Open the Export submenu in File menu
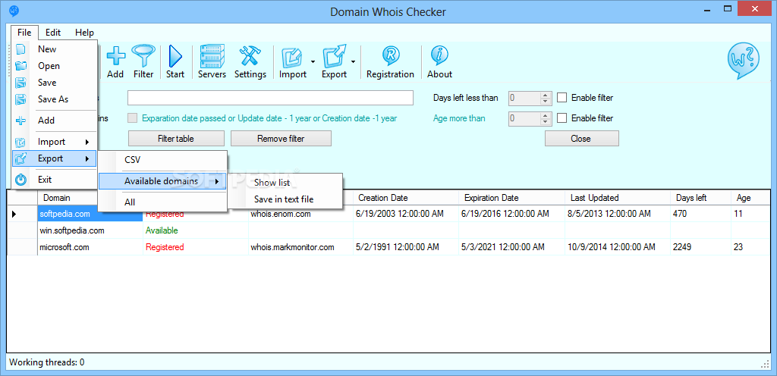 [54, 158]
